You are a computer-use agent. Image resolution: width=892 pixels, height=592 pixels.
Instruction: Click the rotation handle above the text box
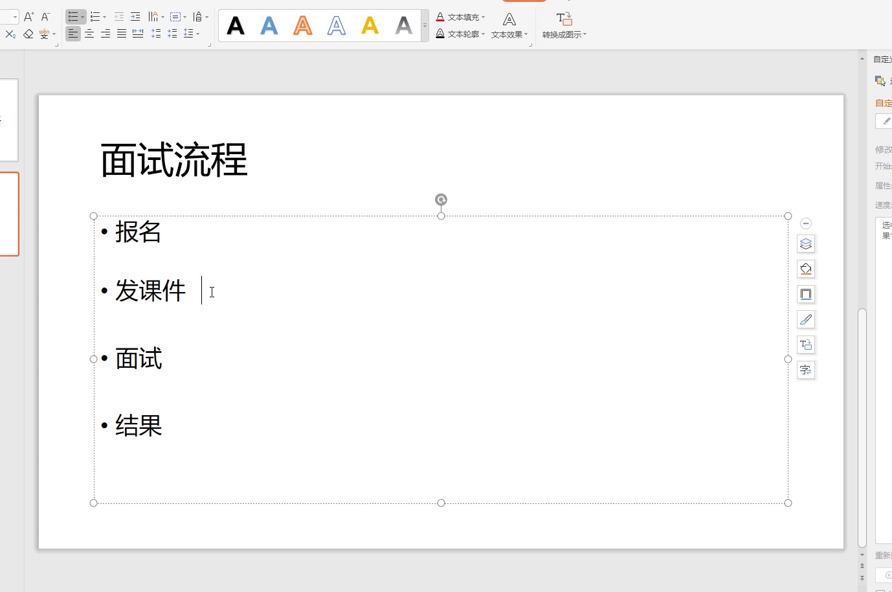tap(441, 199)
